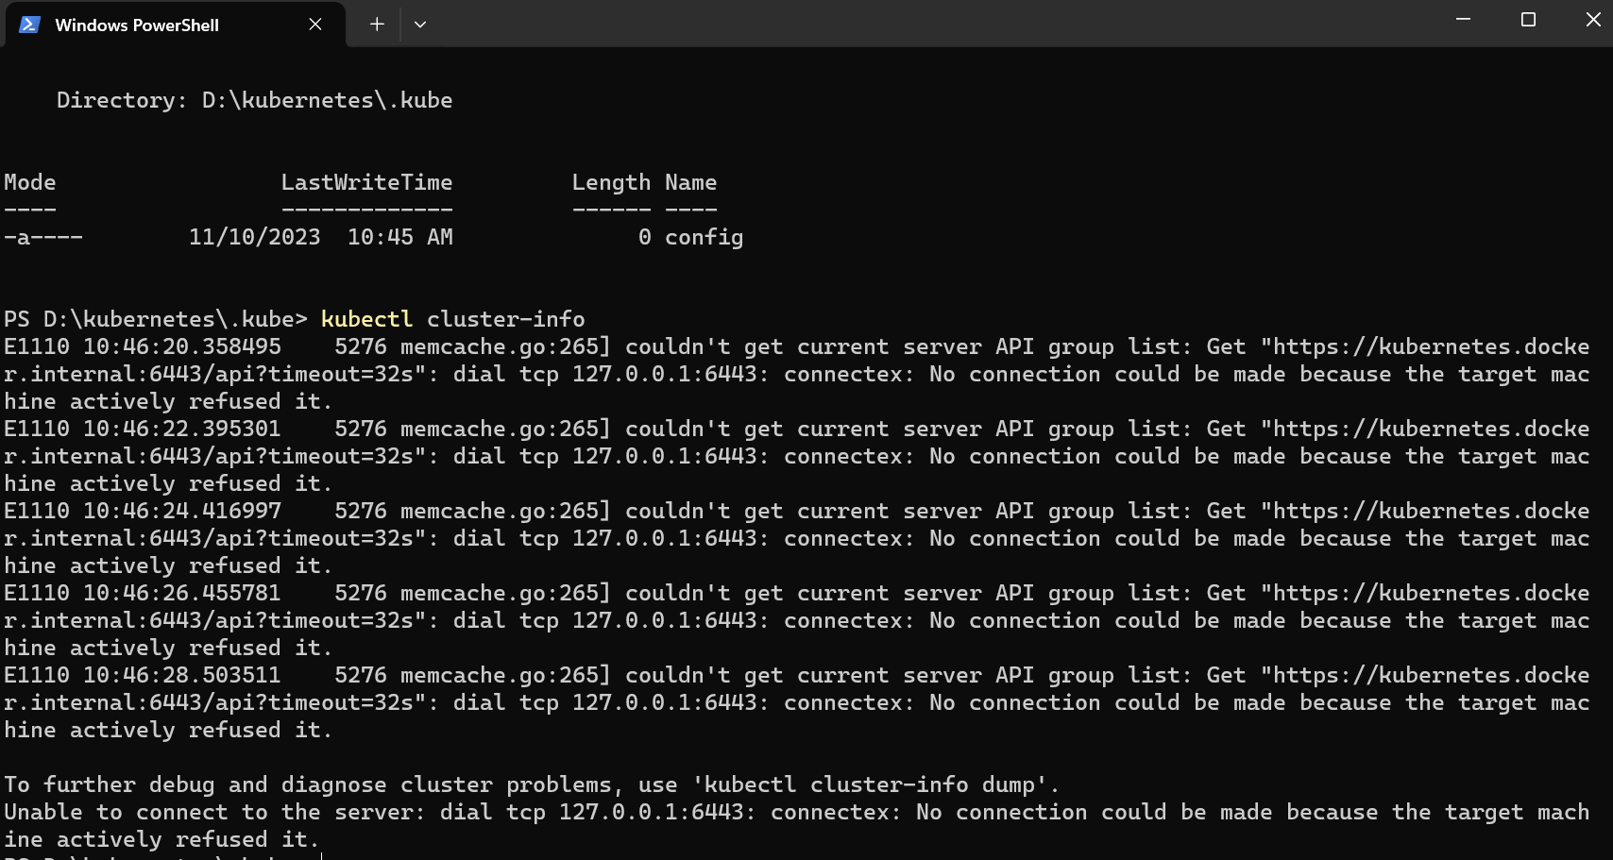Image resolution: width=1613 pixels, height=860 pixels.
Task: Click the kubectl cluster-info command text
Action: click(x=452, y=319)
